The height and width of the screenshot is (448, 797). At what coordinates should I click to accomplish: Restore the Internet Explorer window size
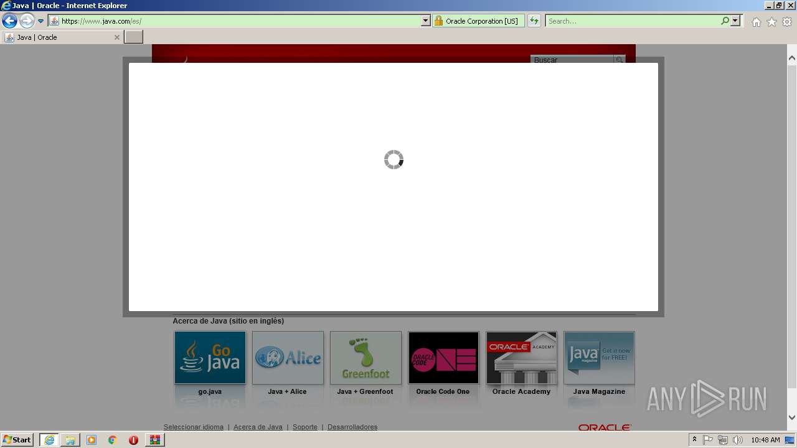coord(778,5)
